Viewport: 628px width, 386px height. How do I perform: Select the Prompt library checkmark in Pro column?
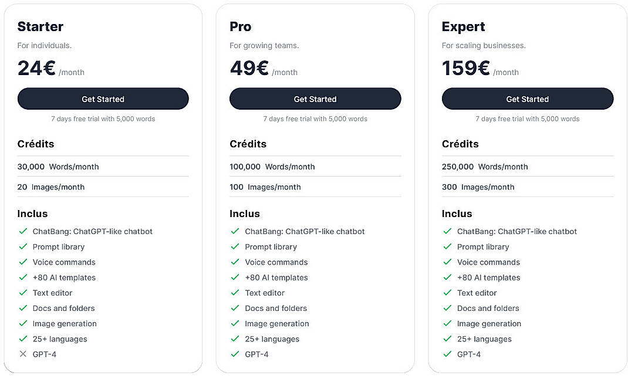pyautogui.click(x=235, y=247)
